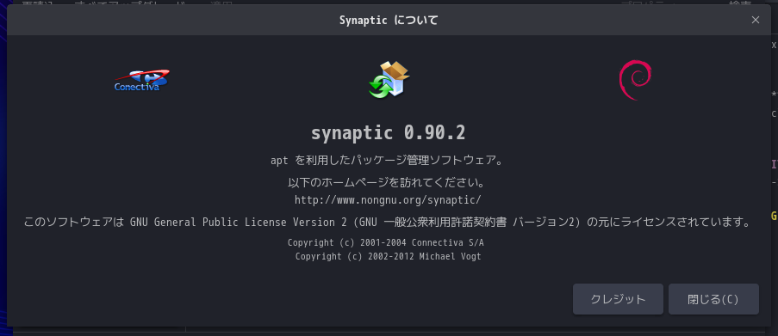Close the Synaptic について dialog with the X
Screen dimensions: 778x336
756,20
